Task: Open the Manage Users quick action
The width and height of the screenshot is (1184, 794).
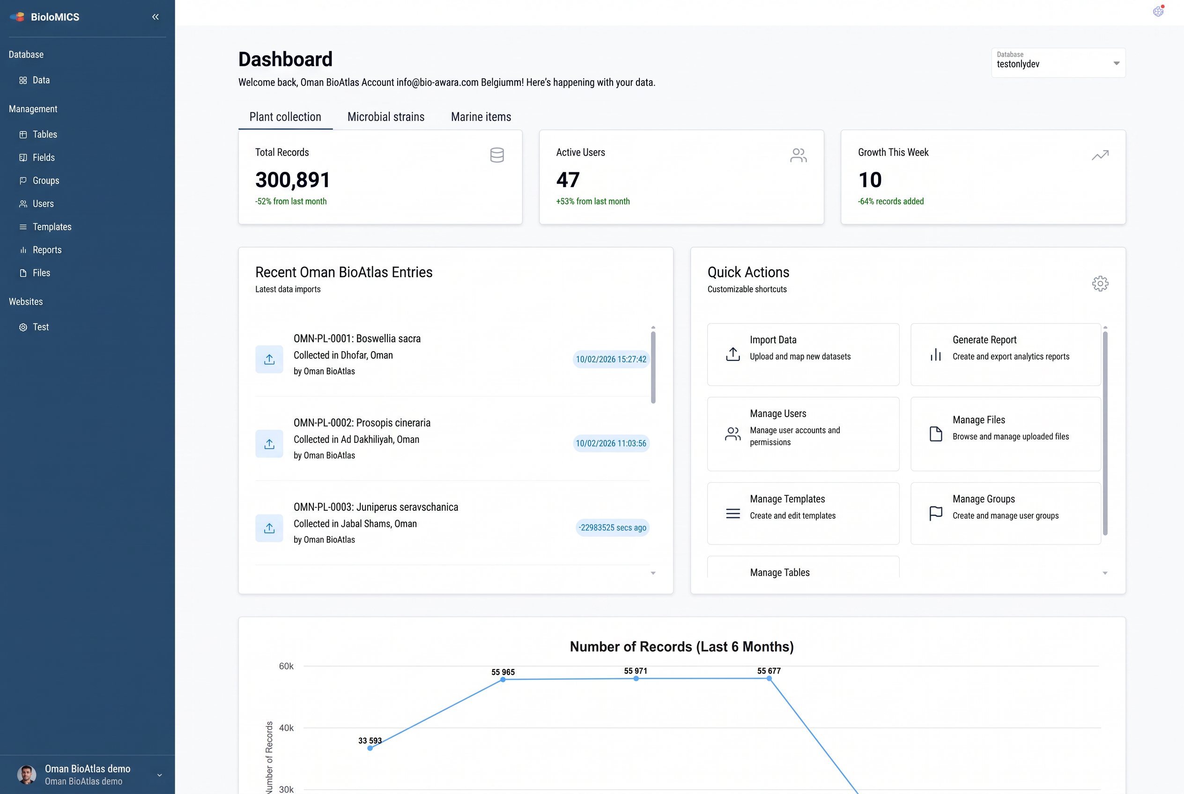Action: point(803,434)
